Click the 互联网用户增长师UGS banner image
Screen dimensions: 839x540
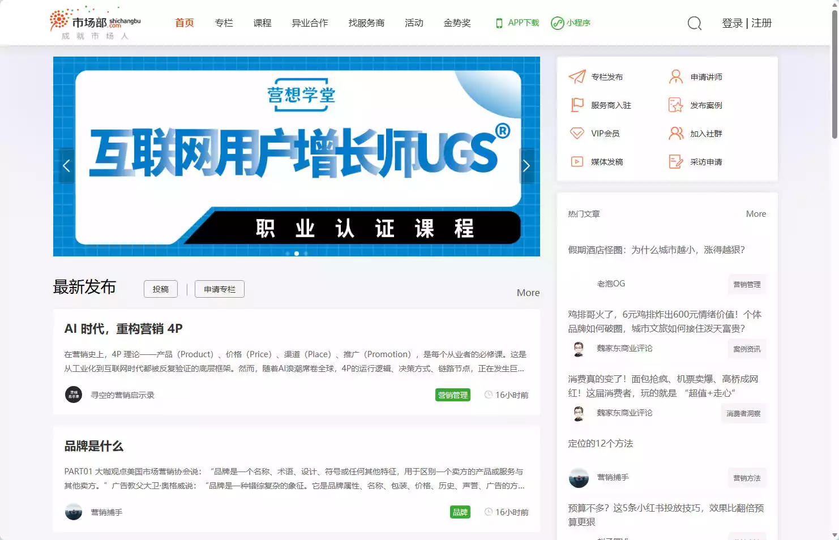(x=297, y=156)
